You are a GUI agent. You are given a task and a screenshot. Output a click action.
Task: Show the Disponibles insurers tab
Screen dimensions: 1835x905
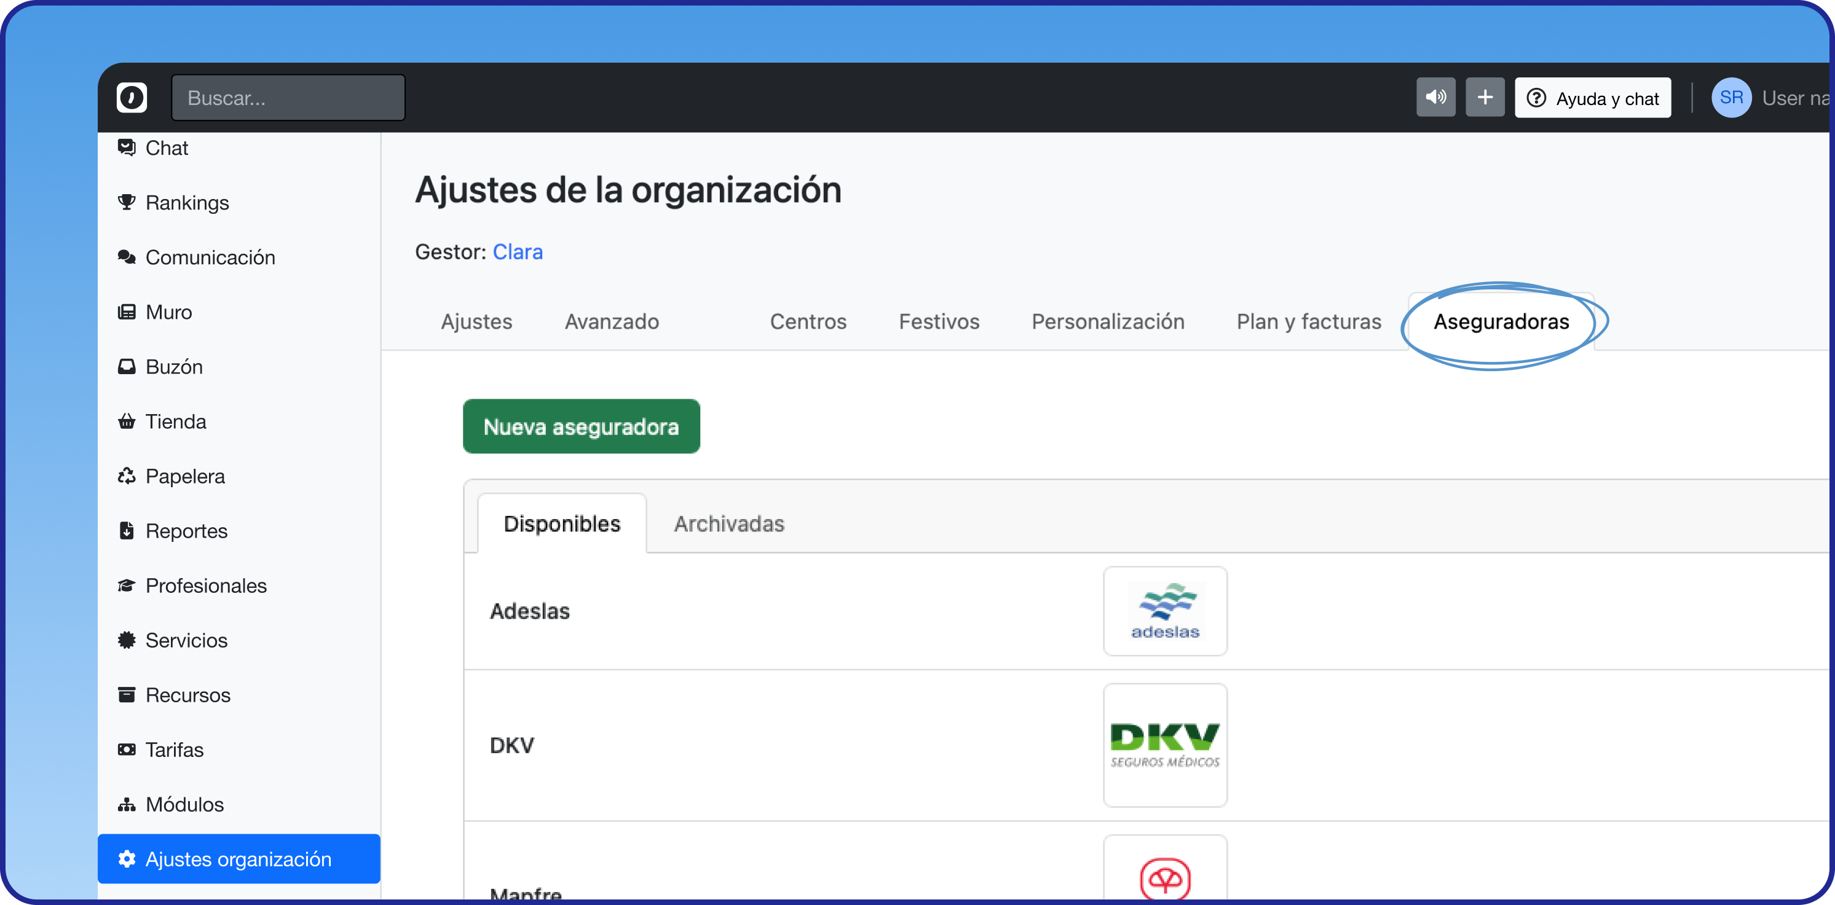[x=562, y=524]
